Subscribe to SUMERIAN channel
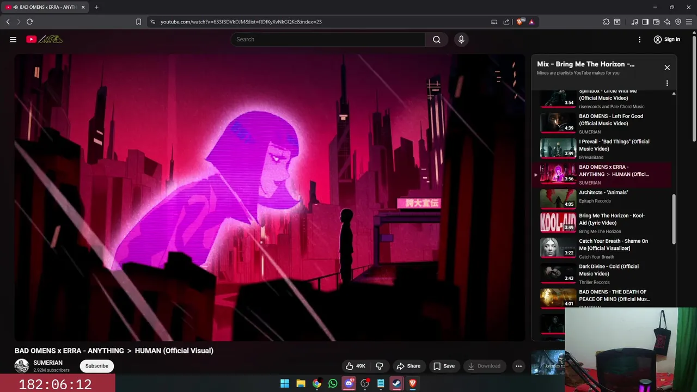This screenshot has width=697, height=392. [97, 366]
